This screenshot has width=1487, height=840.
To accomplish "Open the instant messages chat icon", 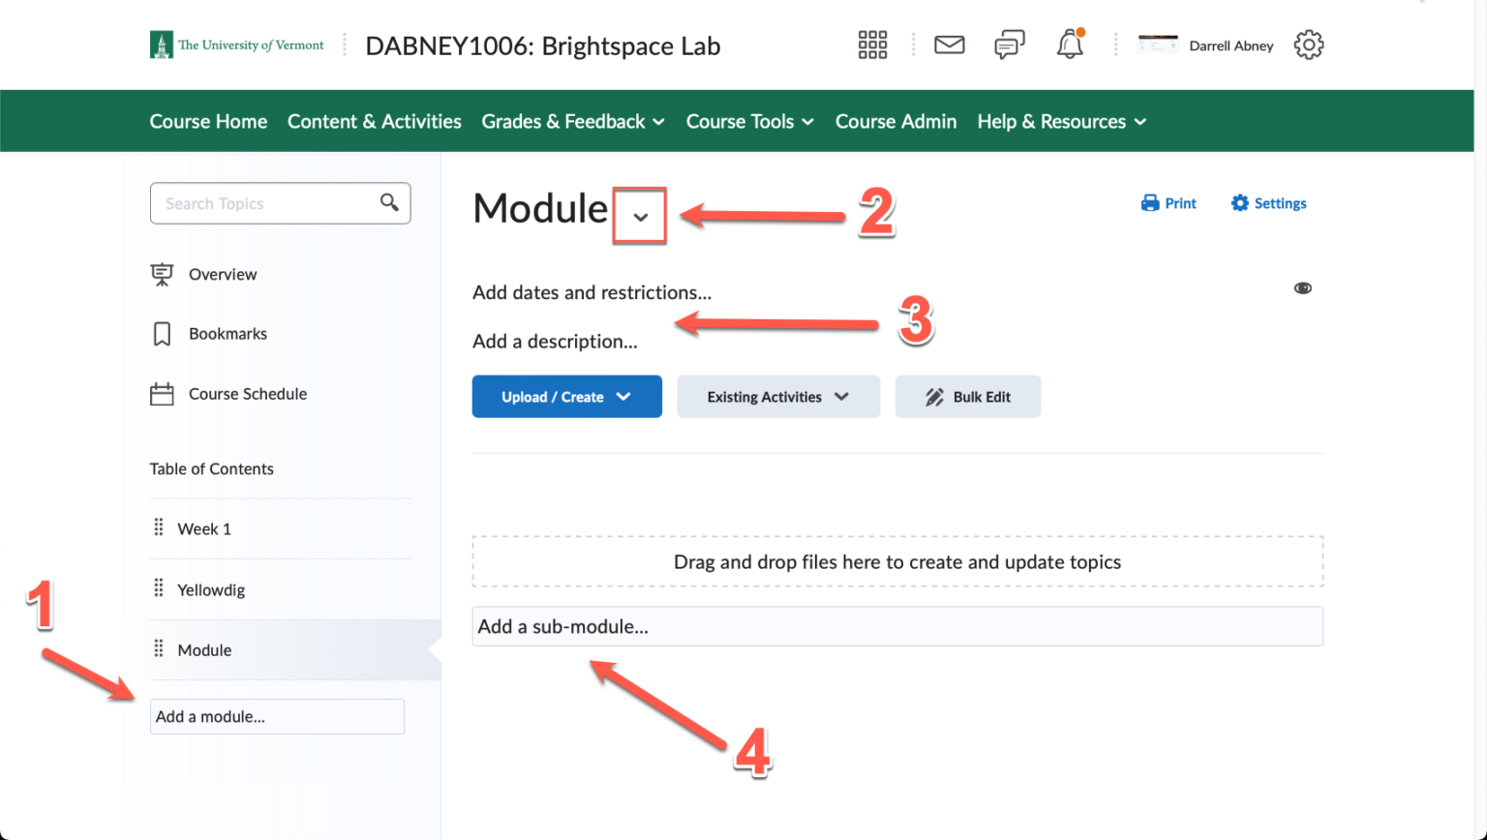I will 1010,45.
